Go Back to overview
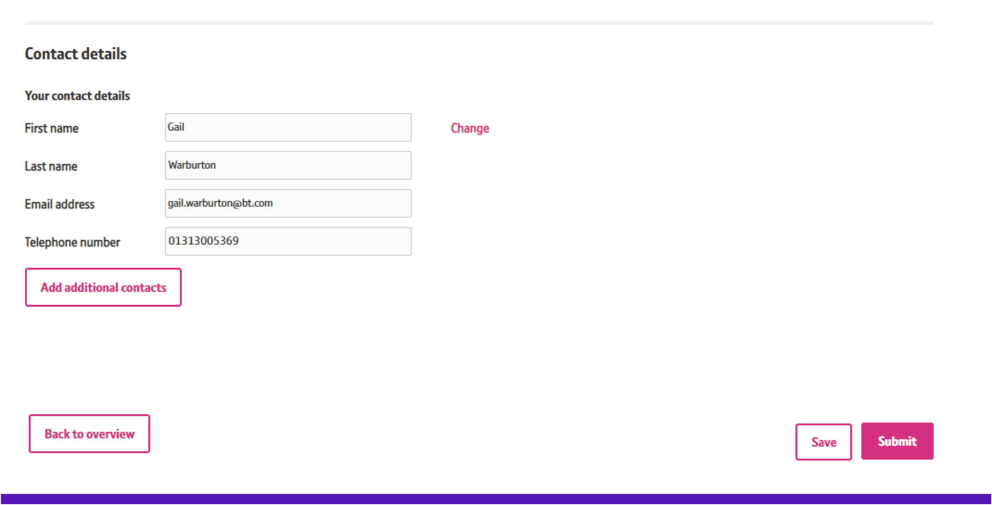Screen dimensions: 992x505 point(89,434)
